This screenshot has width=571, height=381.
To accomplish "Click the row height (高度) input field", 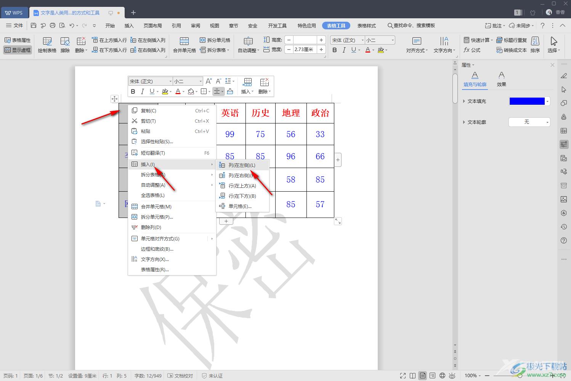I will (305, 40).
